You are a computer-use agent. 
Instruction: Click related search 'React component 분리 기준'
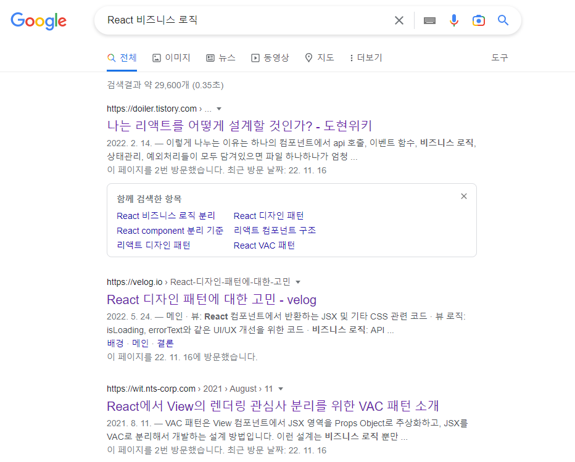(x=170, y=231)
